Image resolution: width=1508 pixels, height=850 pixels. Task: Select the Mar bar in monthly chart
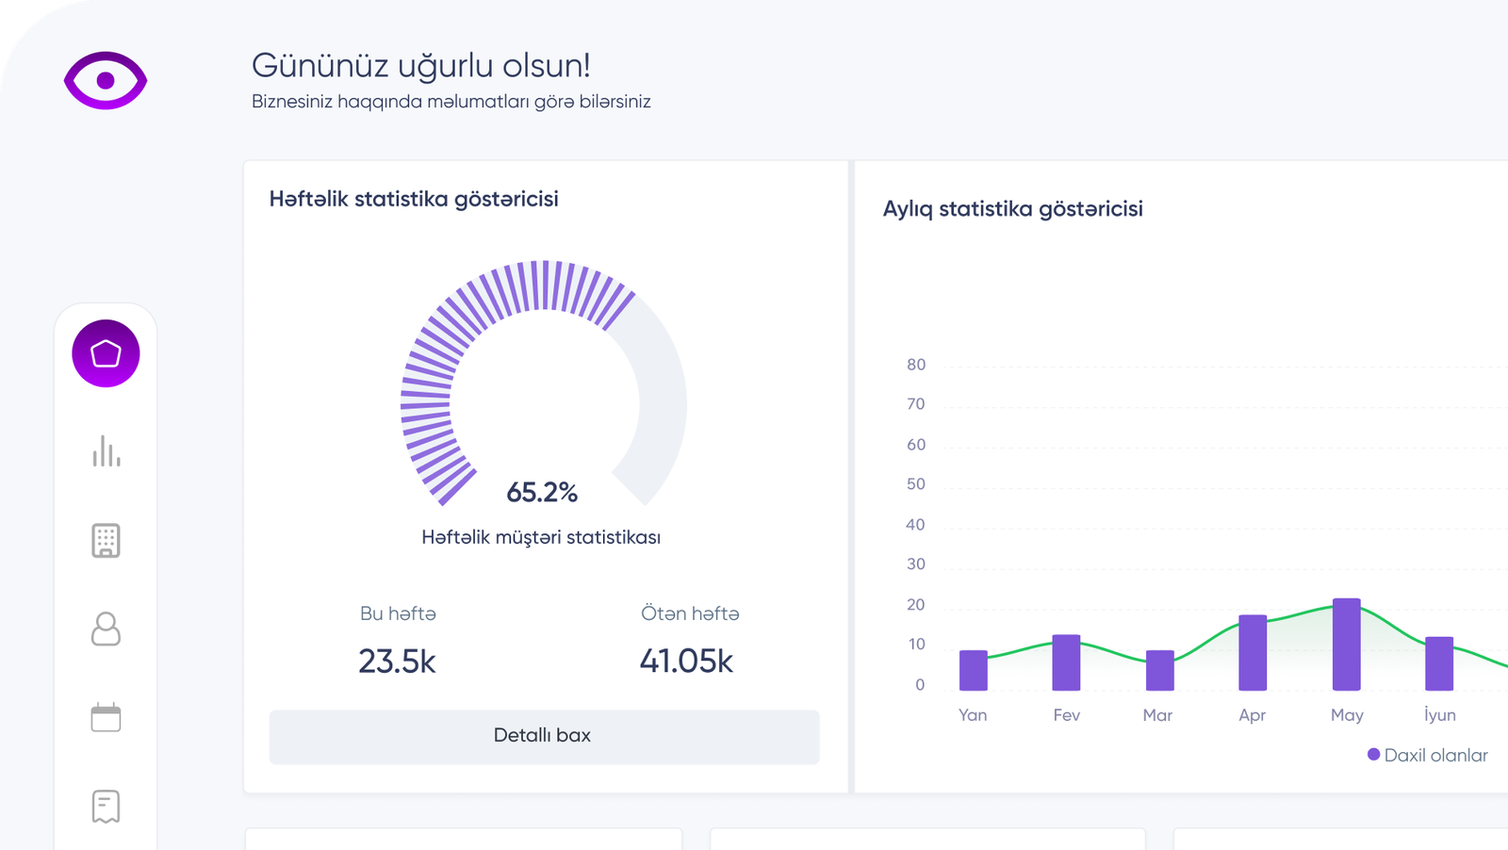click(1159, 670)
